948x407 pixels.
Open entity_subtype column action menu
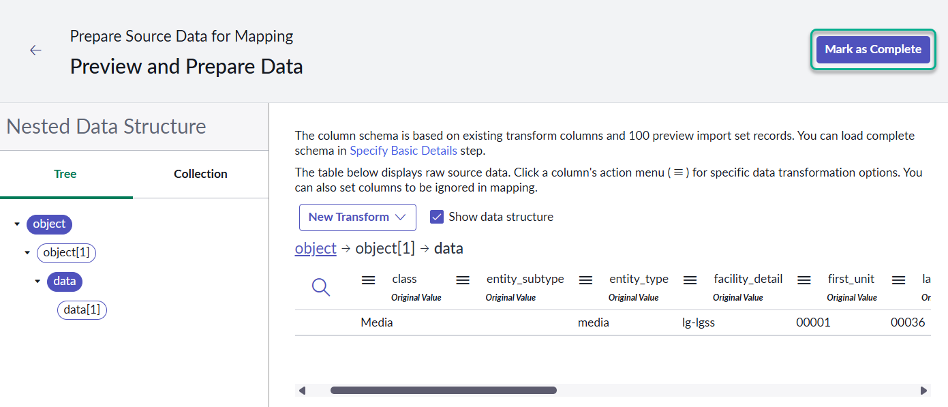463,280
